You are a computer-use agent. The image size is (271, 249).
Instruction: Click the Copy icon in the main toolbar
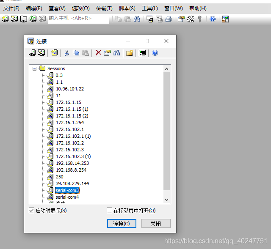click(x=119, y=19)
